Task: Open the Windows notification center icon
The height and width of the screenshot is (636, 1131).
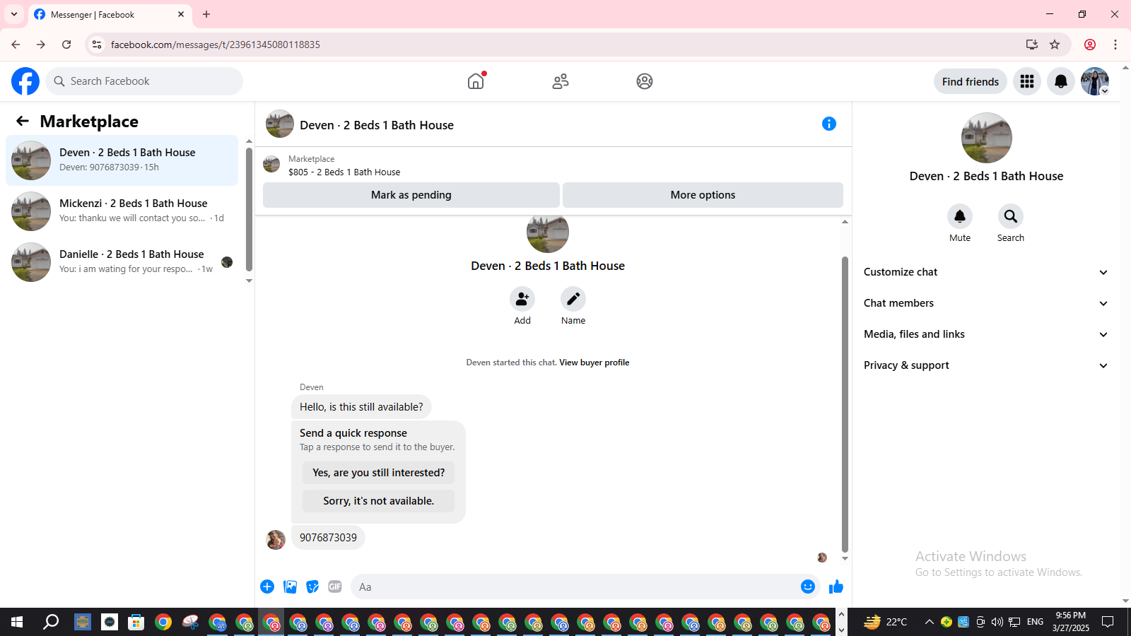Action: pyautogui.click(x=1108, y=622)
